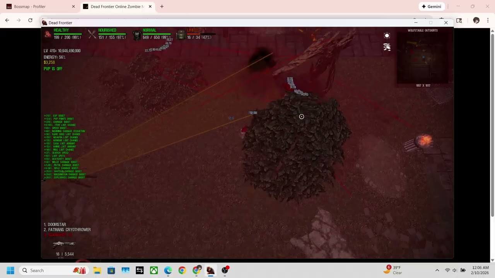Open the Xbox app from the taskbar

point(154,270)
